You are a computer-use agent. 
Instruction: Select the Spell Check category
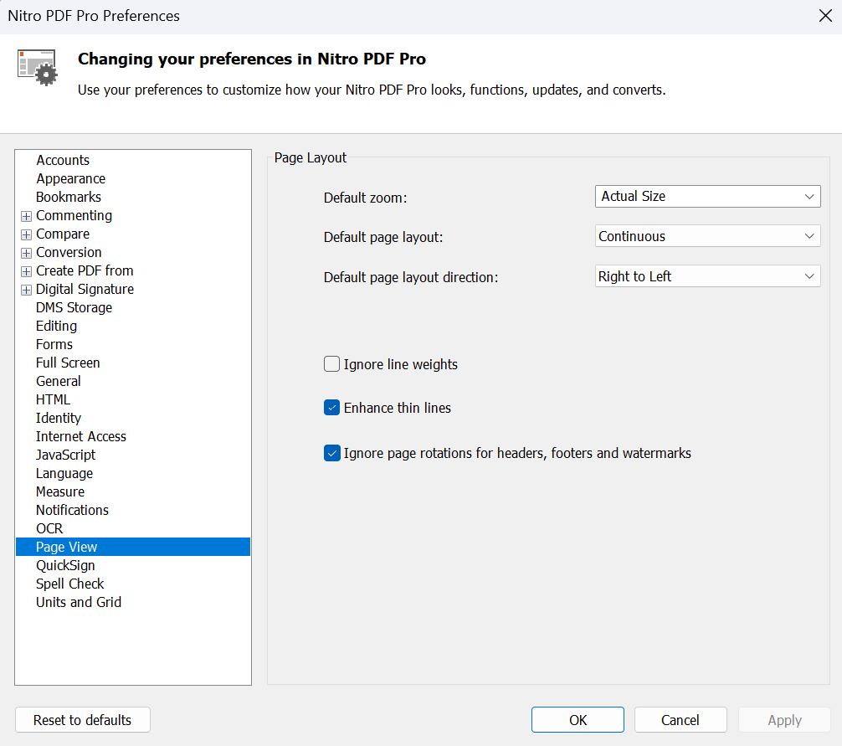pos(69,584)
